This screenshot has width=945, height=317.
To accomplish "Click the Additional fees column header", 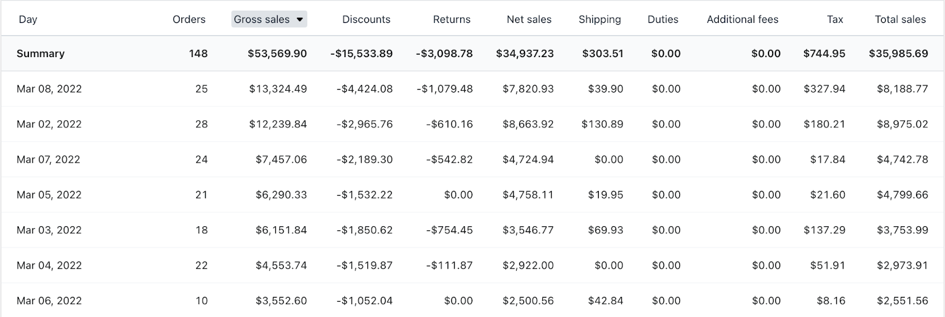I will click(742, 19).
